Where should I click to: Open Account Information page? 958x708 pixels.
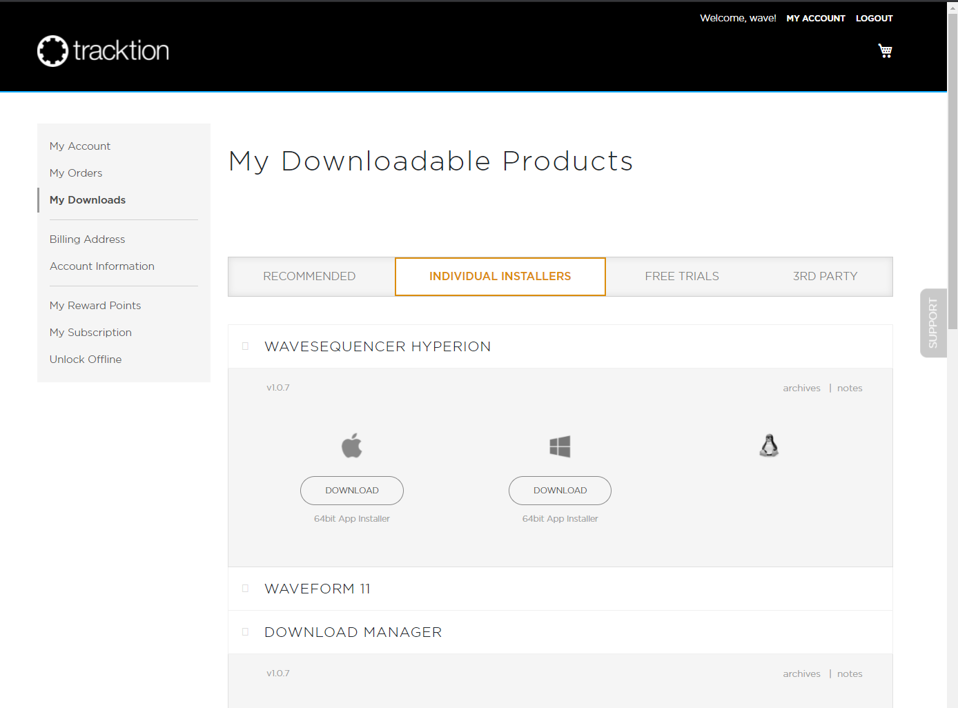[x=102, y=266]
